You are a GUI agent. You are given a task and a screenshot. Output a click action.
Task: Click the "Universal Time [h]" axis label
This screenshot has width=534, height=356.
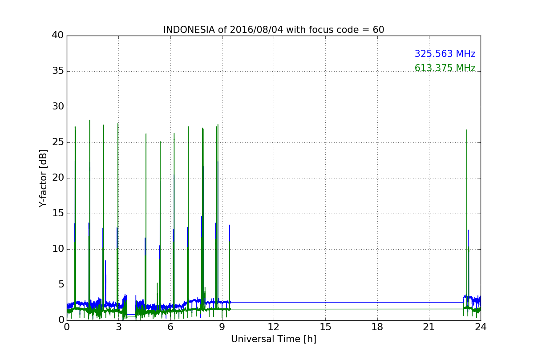click(x=274, y=339)
